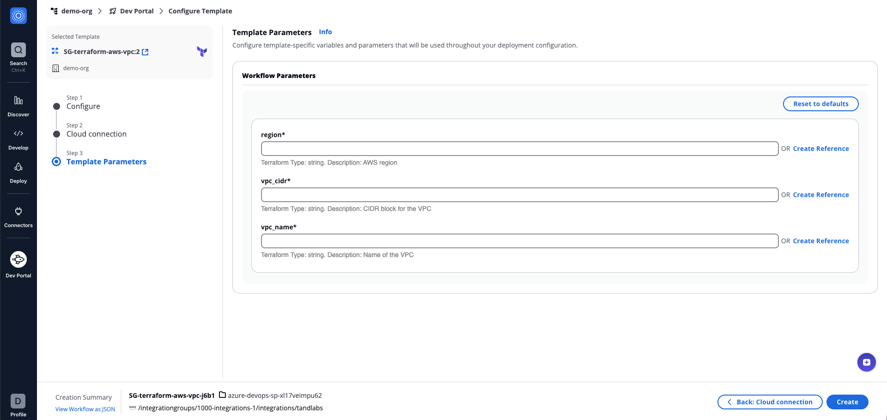Go back to Step 1 Configure
Viewport: 887px width, 420px height.
click(56, 106)
